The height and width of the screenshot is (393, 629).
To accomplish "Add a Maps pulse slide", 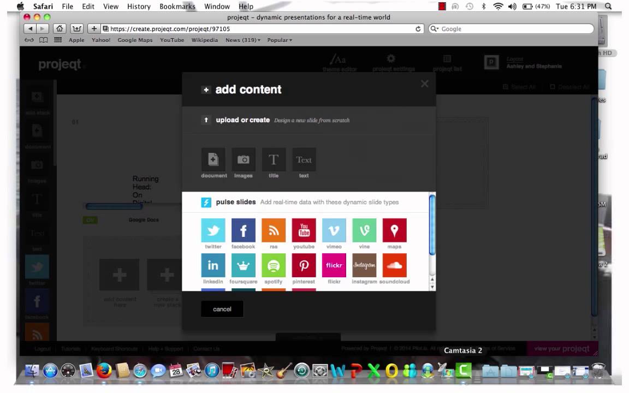I will (394, 230).
